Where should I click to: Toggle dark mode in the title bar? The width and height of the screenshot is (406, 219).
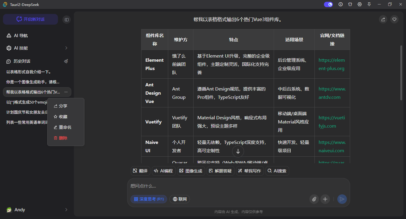[328, 4]
